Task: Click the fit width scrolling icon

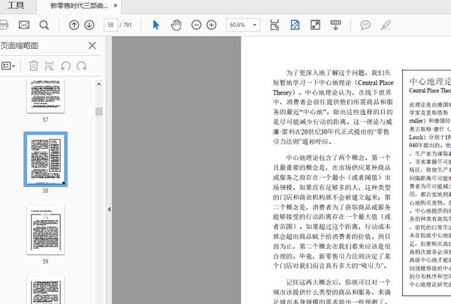Action: click(274, 25)
